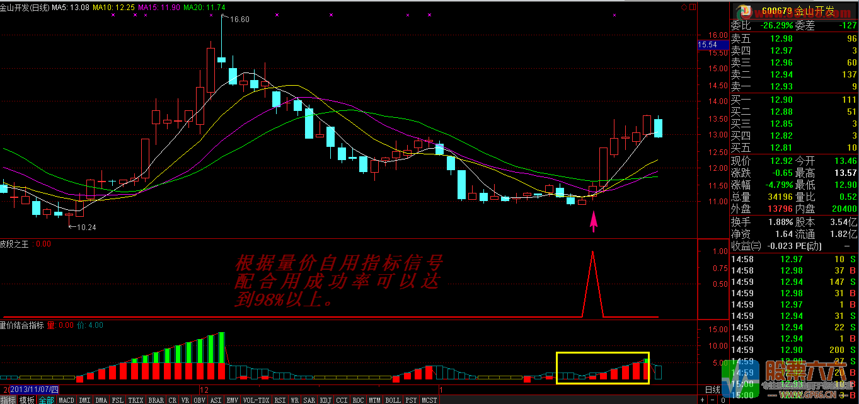The image size is (859, 404).
Task: Select the MACD indicator
Action: [x=66, y=400]
